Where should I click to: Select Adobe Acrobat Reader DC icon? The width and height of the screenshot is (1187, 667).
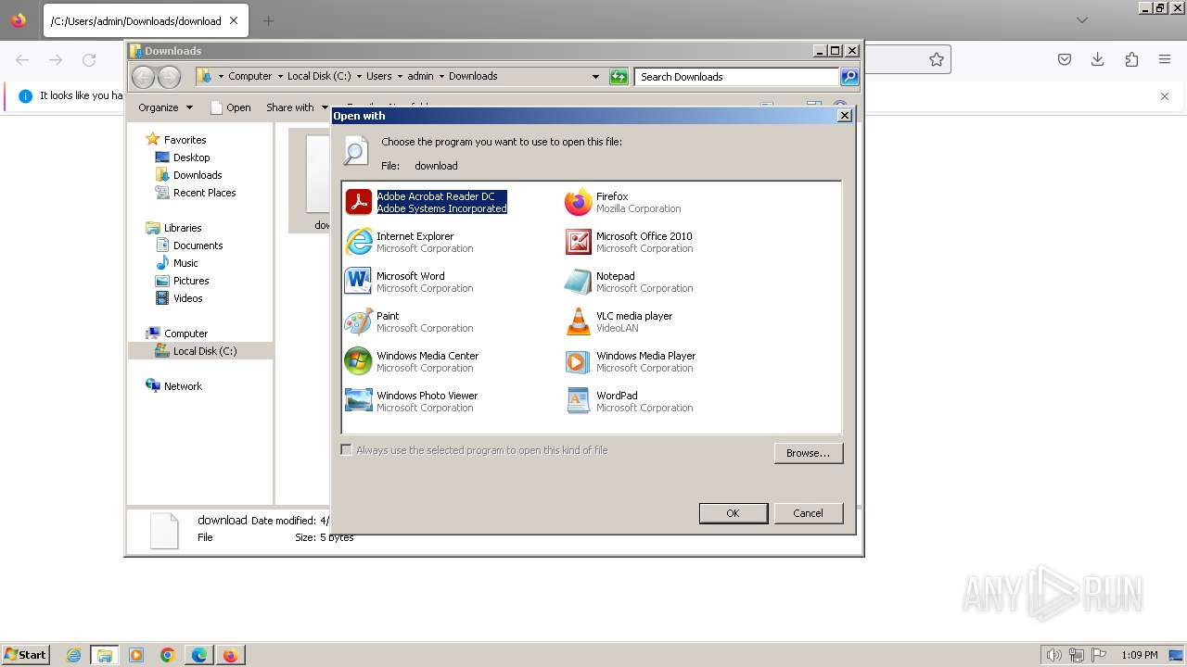point(358,202)
